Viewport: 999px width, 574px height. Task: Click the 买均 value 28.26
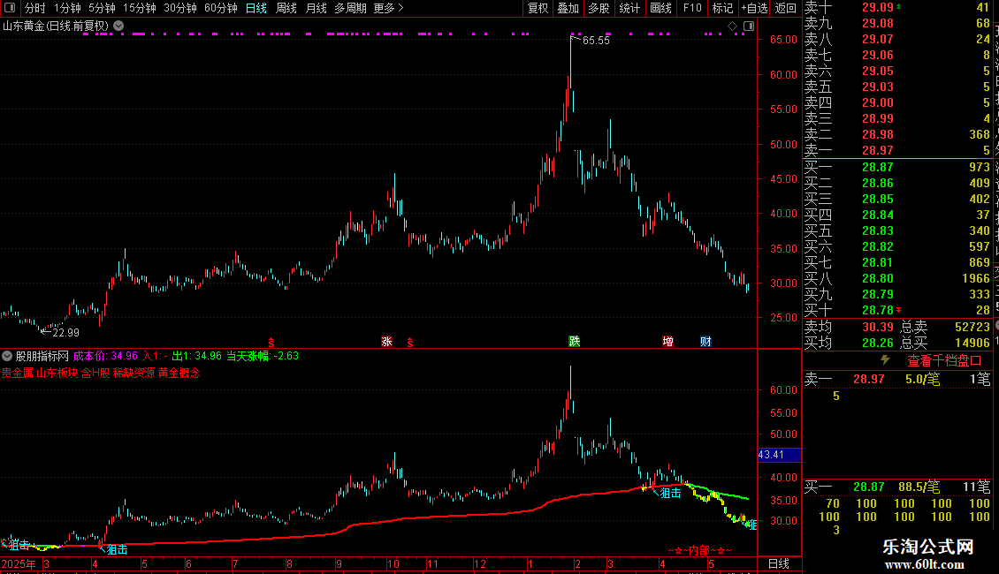pos(877,343)
